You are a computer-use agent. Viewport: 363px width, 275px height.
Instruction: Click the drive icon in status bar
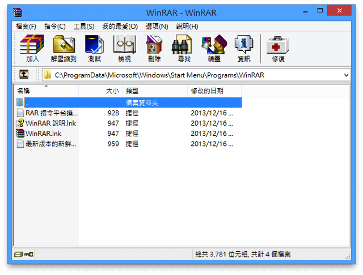[18, 254]
